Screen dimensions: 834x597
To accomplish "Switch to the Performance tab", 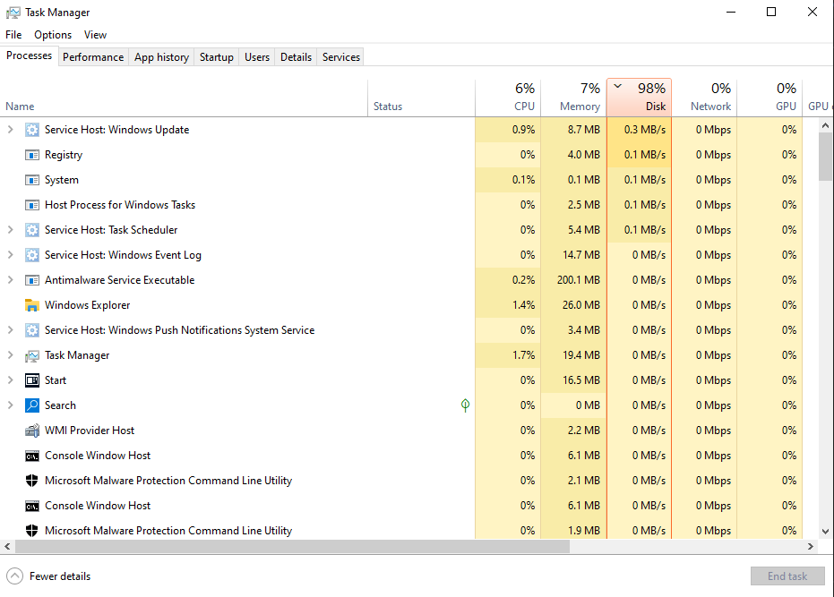I will coord(93,56).
